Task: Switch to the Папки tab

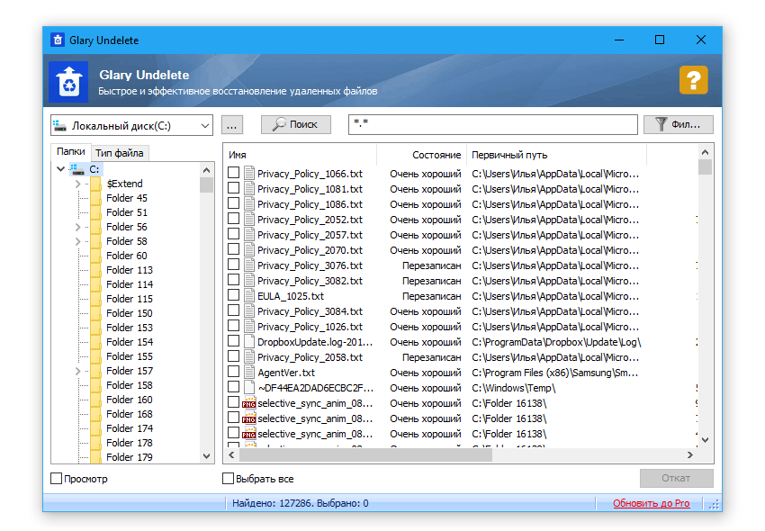Action: tap(71, 152)
